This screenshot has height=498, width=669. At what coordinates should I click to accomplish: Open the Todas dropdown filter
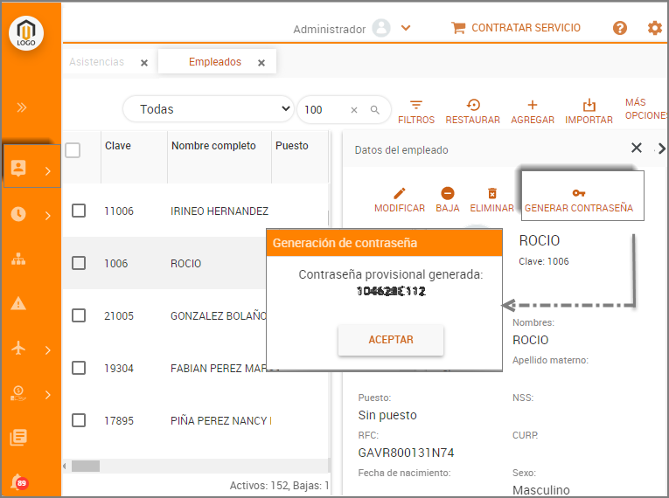coord(208,109)
